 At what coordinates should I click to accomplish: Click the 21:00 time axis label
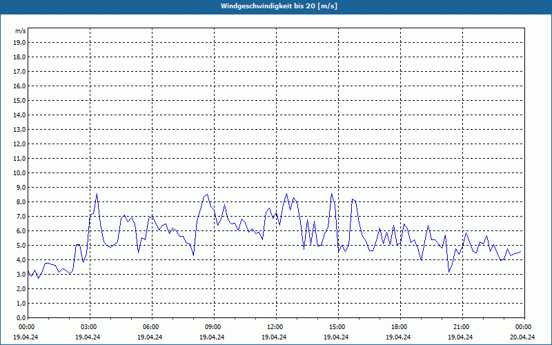click(462, 327)
